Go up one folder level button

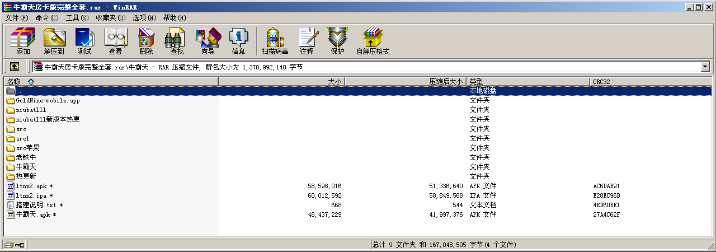coord(15,67)
